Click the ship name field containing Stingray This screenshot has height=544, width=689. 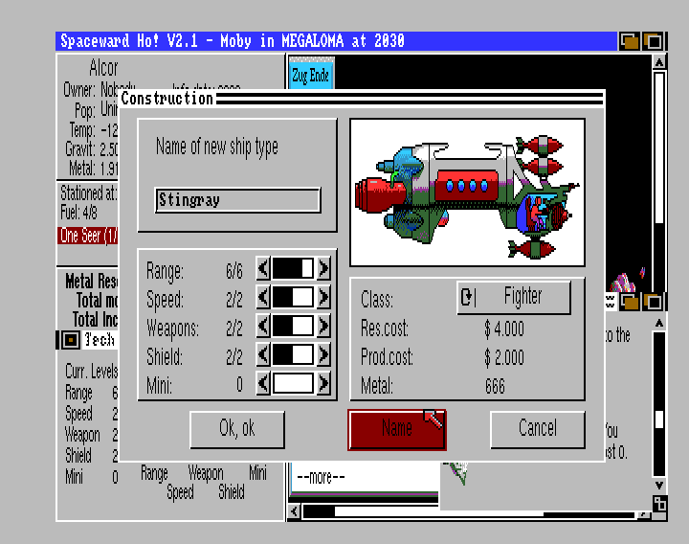(237, 200)
